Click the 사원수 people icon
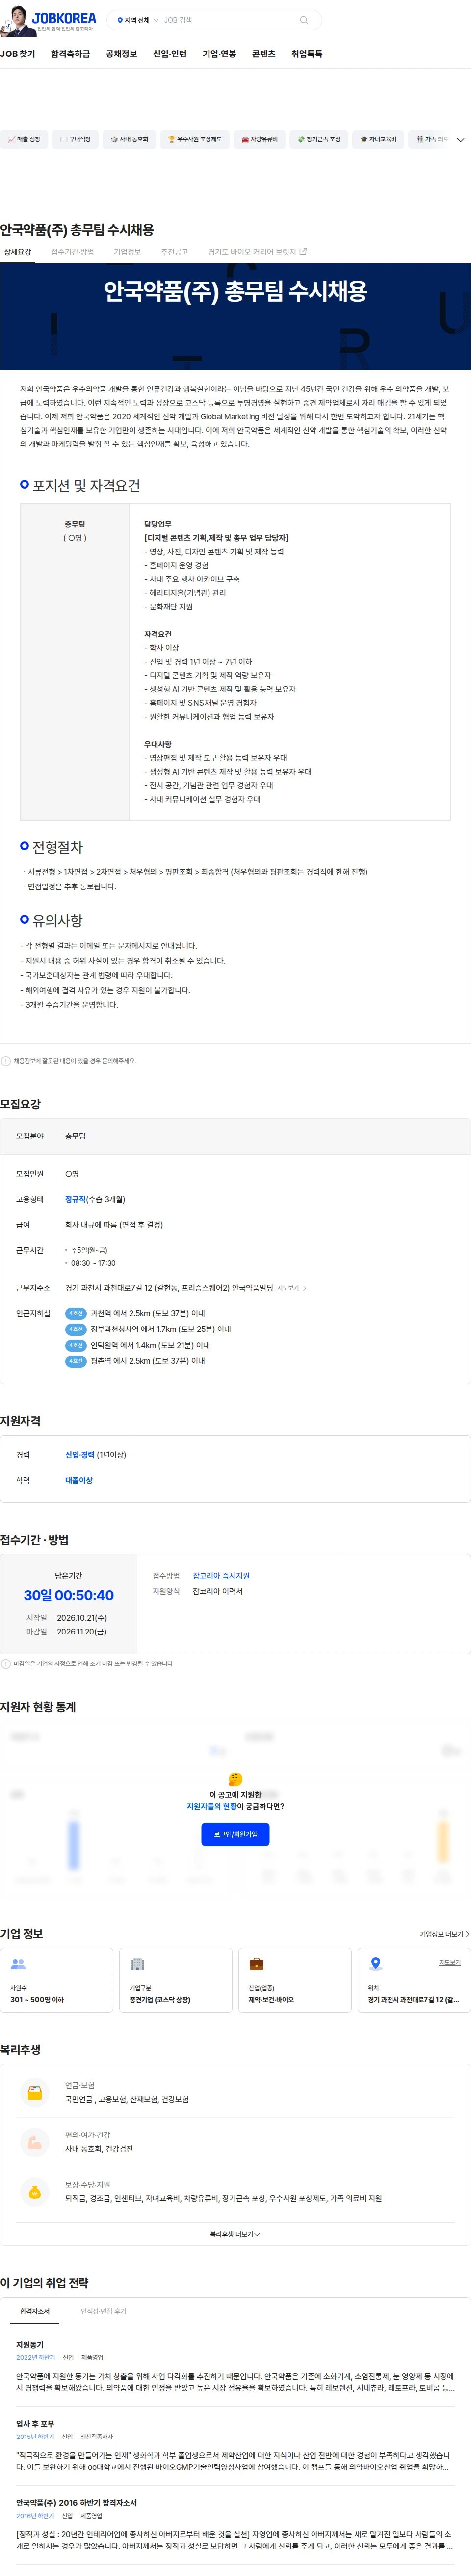 coord(17,1964)
